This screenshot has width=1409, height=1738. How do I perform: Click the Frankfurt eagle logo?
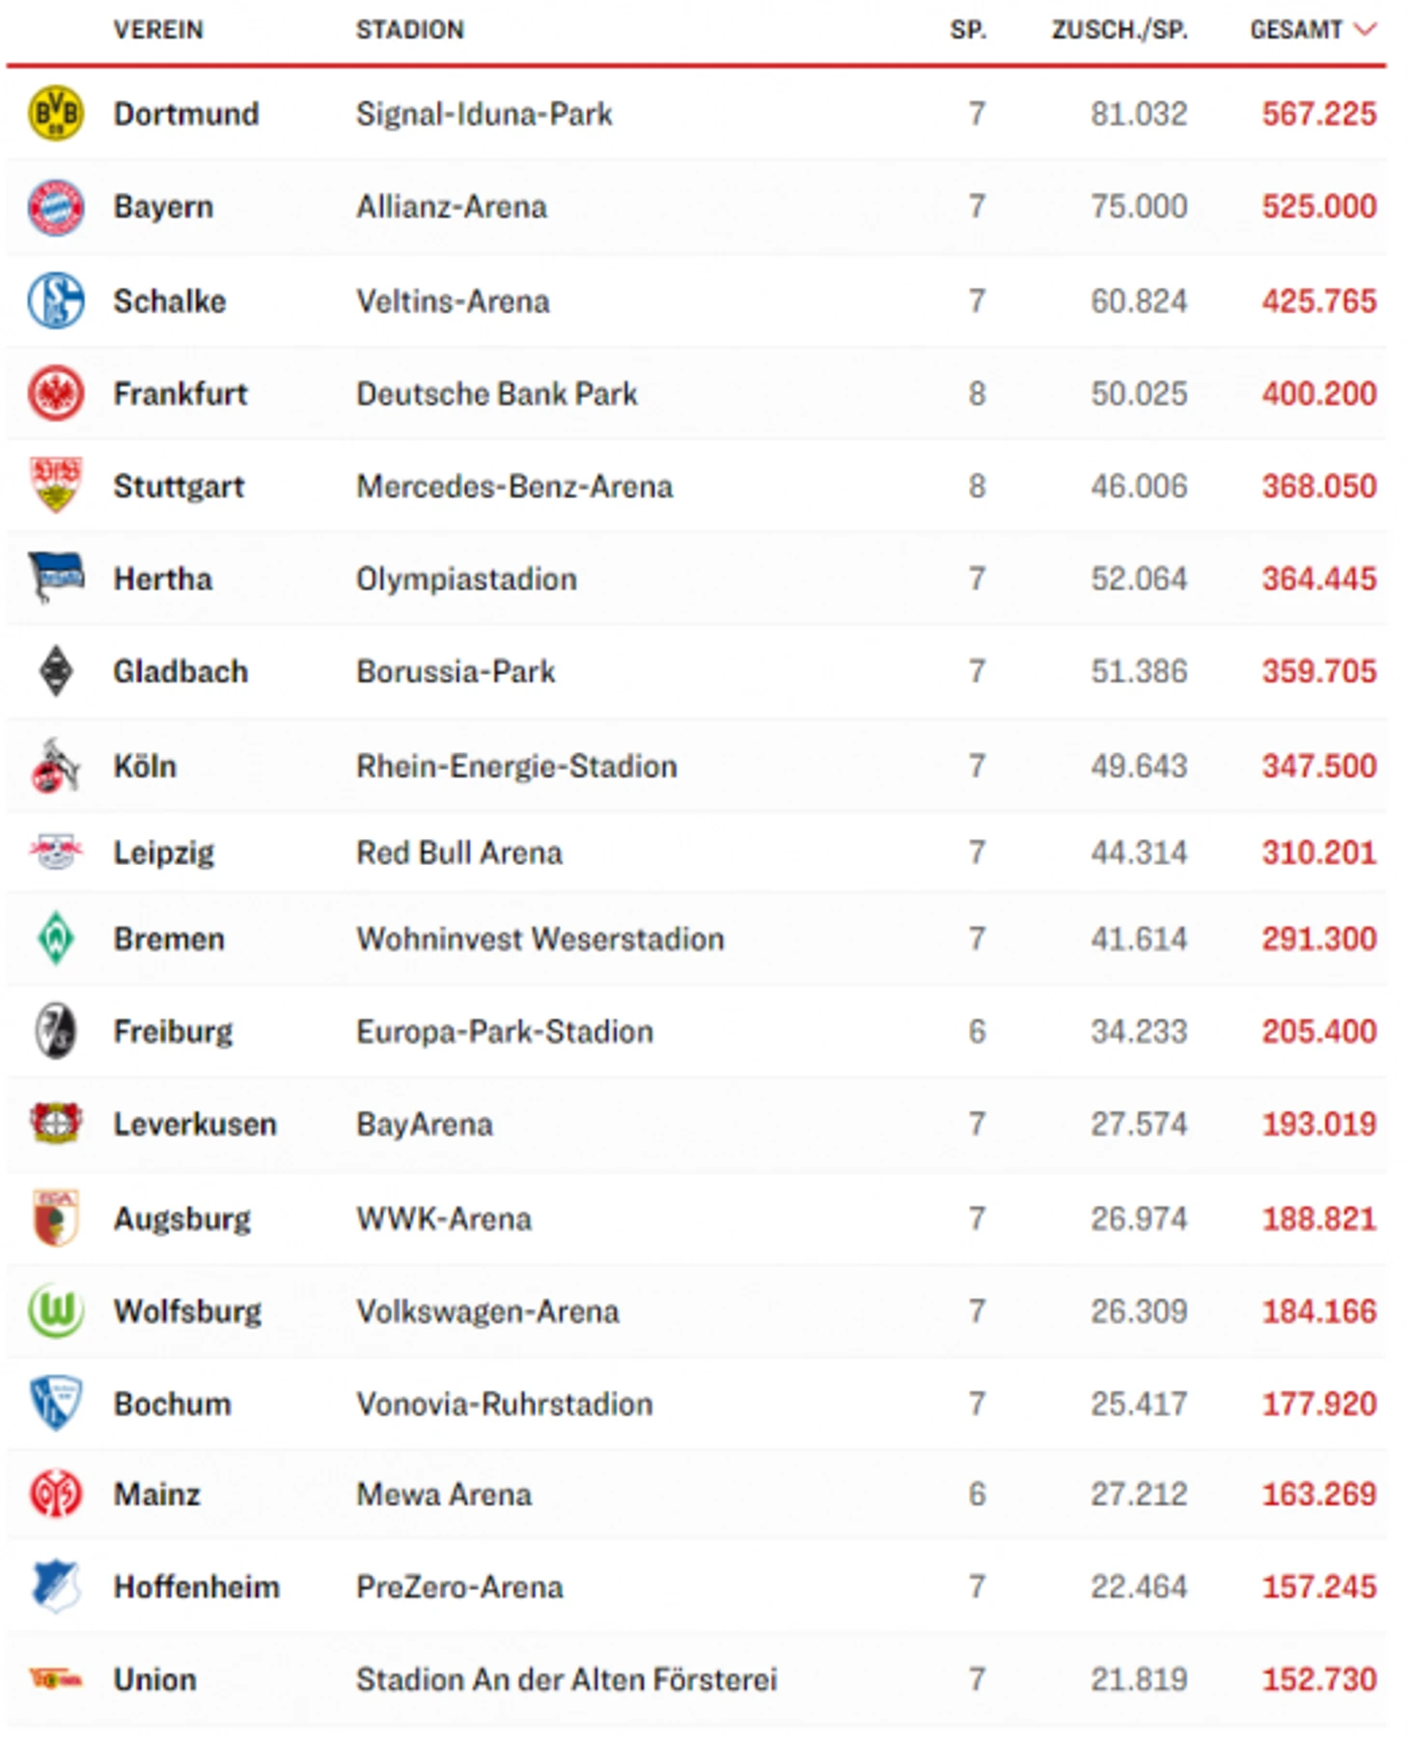pos(56,393)
